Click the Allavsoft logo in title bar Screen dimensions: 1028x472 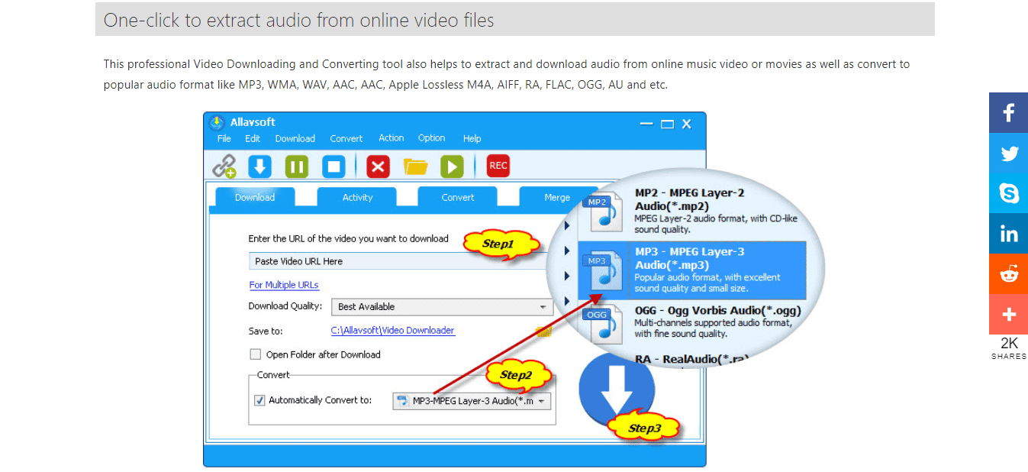tap(218, 122)
